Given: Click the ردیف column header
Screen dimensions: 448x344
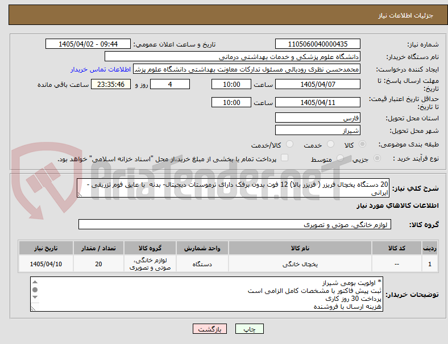Looking at the screenshot, I should 430,248.
